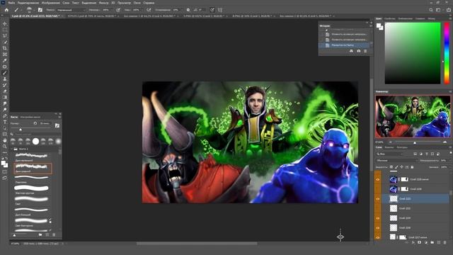Create new group folder in Layers panel
Viewport: 453px width, 255px height.
coord(432,242)
